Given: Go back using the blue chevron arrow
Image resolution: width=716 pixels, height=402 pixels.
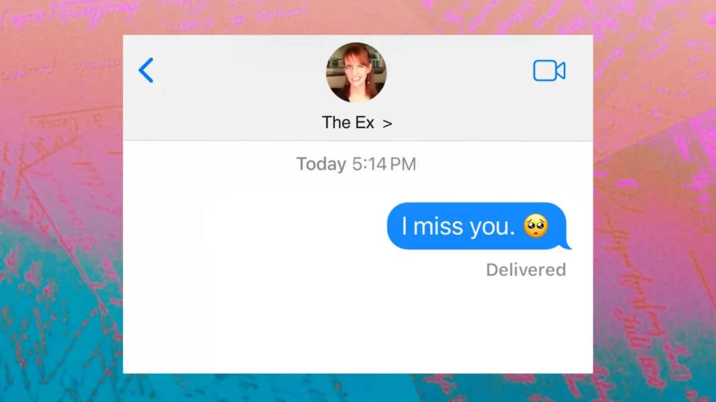Looking at the screenshot, I should click(x=146, y=70).
